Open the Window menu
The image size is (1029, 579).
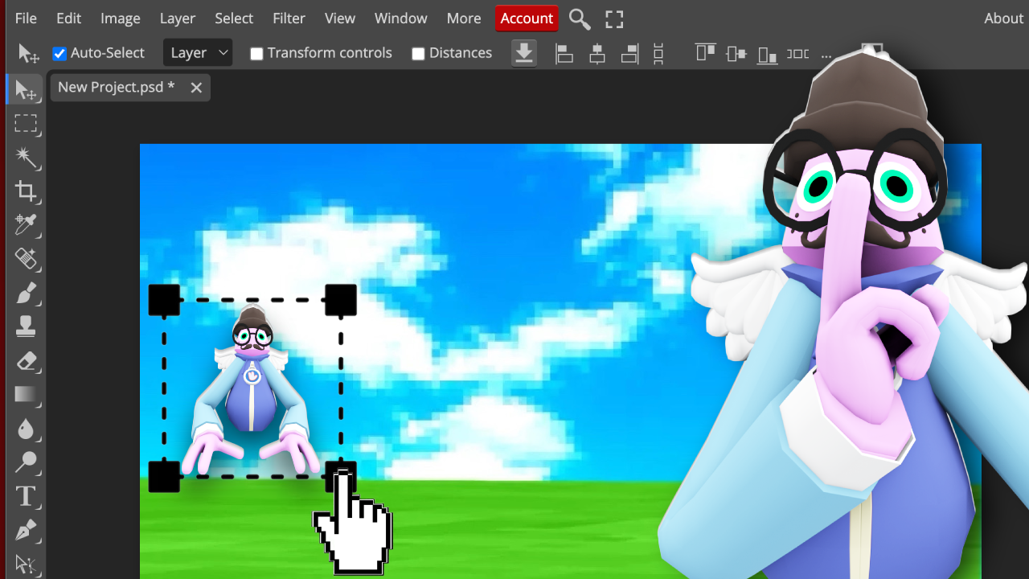tap(401, 18)
